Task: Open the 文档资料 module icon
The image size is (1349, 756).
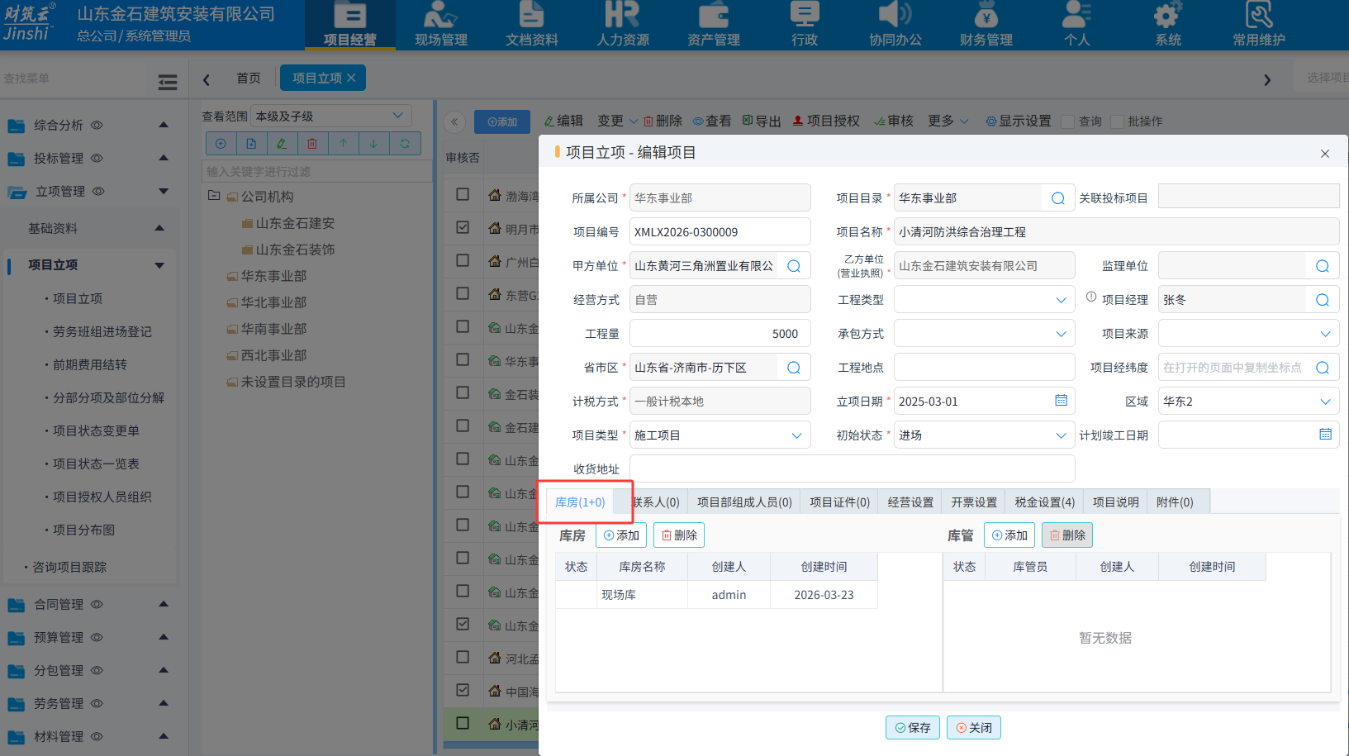Action: [531, 24]
